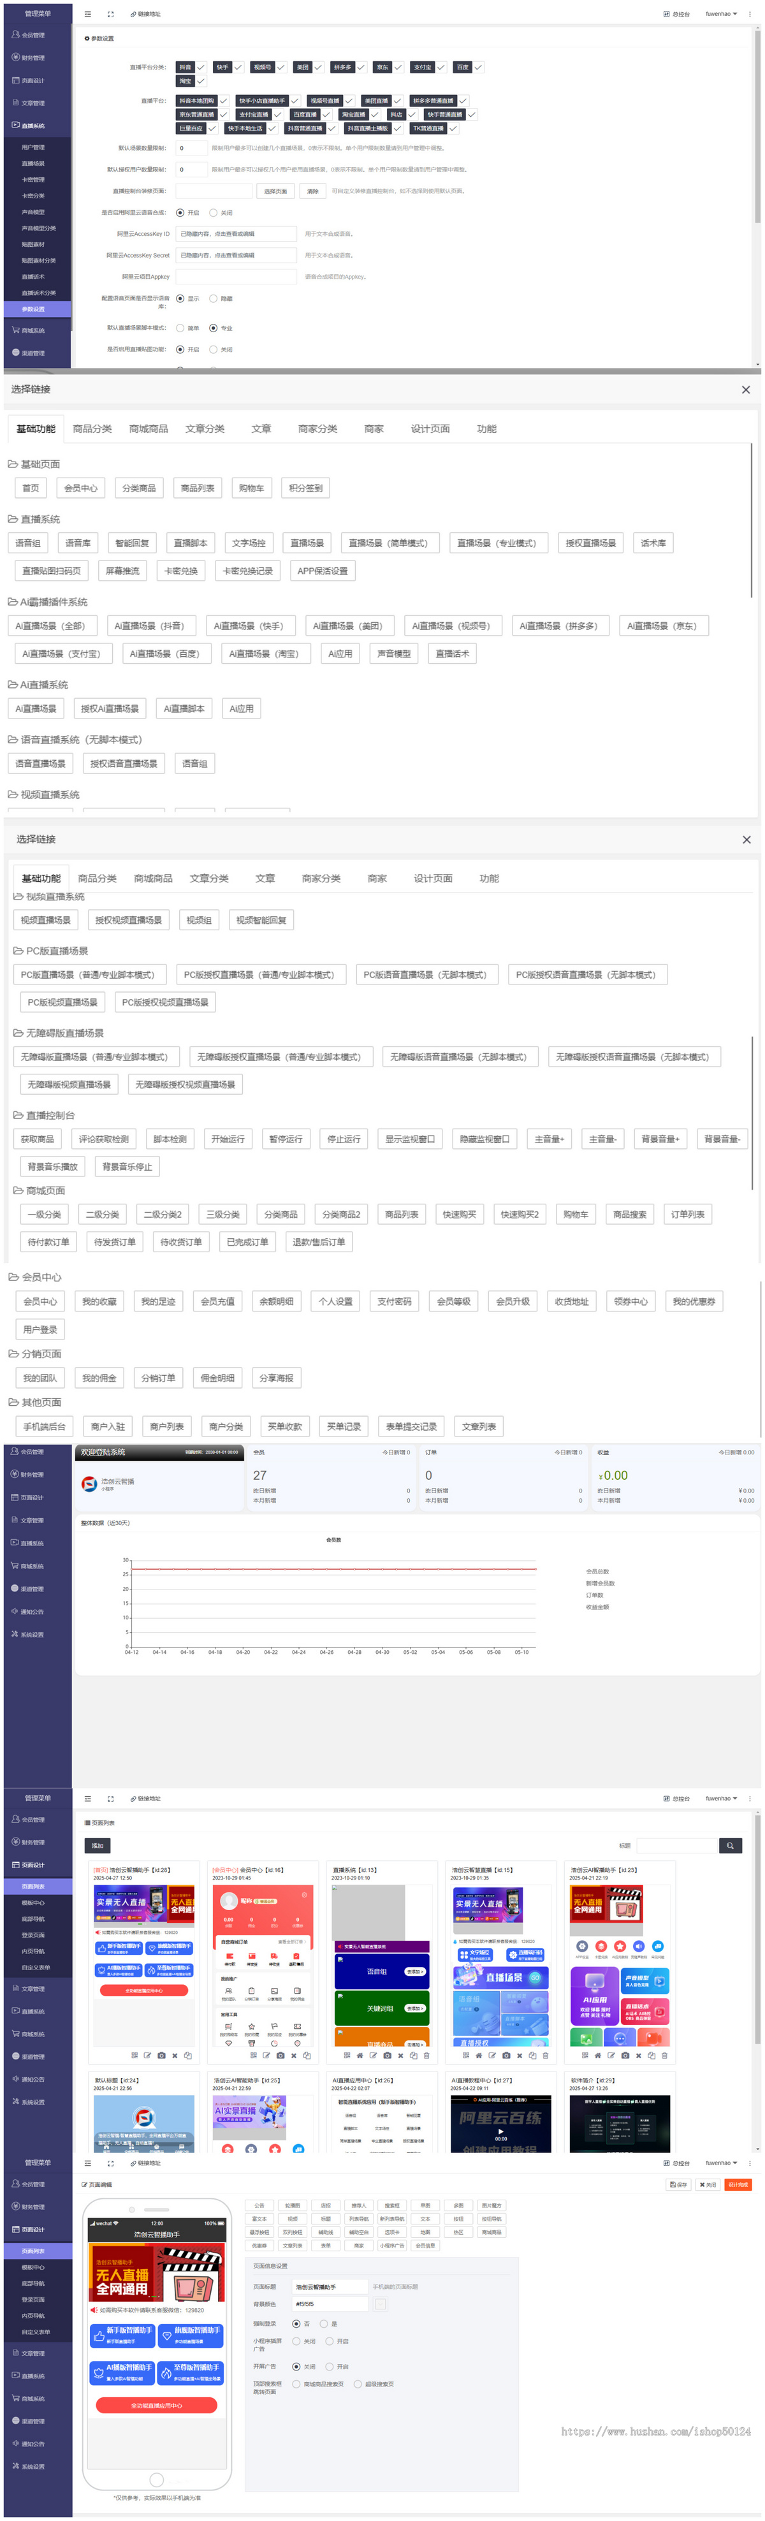Click the 智能回复 link button
The height and width of the screenshot is (2521, 765).
click(x=132, y=543)
